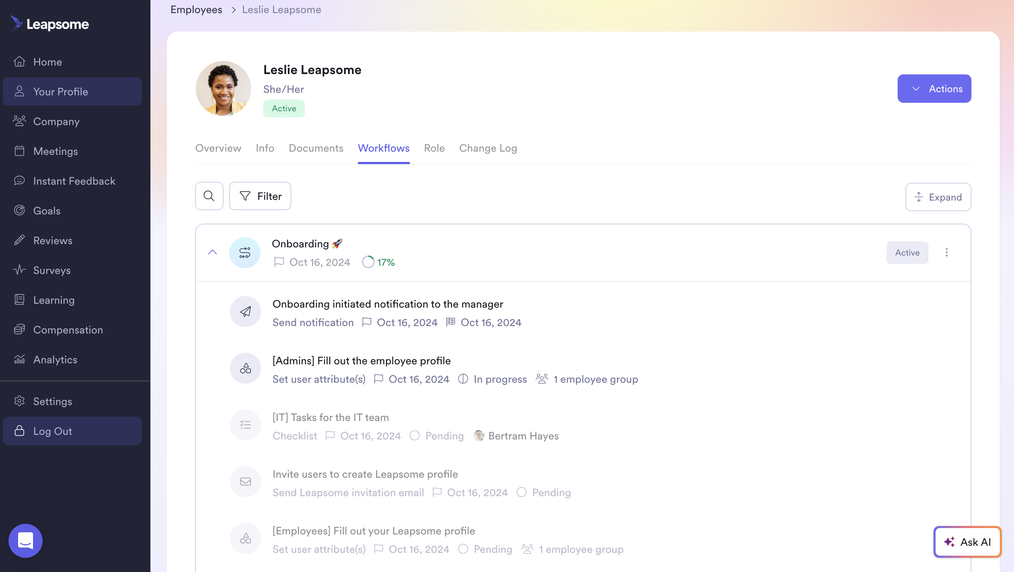The width and height of the screenshot is (1014, 572).
Task: Click the invitation email envelope icon
Action: [246, 482]
